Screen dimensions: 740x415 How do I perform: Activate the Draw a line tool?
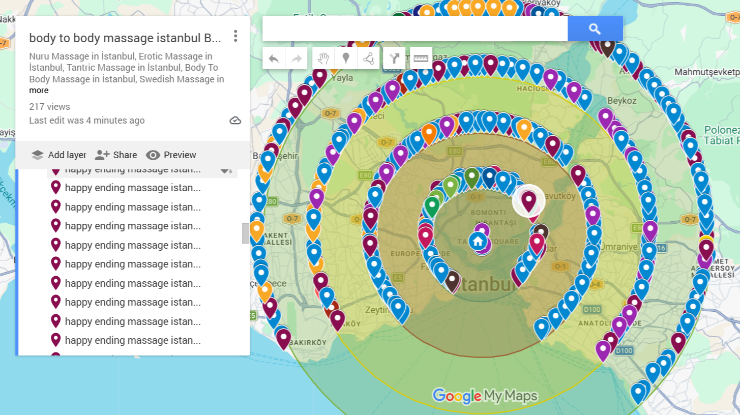[x=368, y=58]
